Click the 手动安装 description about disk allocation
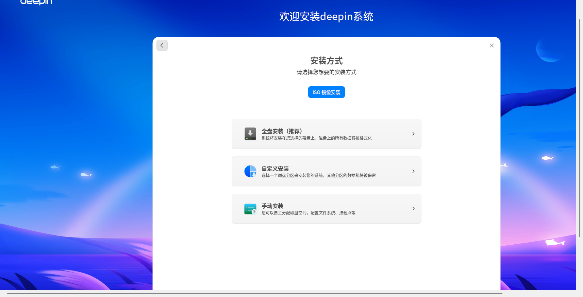This screenshot has height=297, width=583. pos(308,213)
